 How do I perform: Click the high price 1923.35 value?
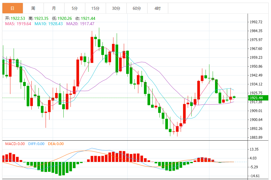coord(41,18)
